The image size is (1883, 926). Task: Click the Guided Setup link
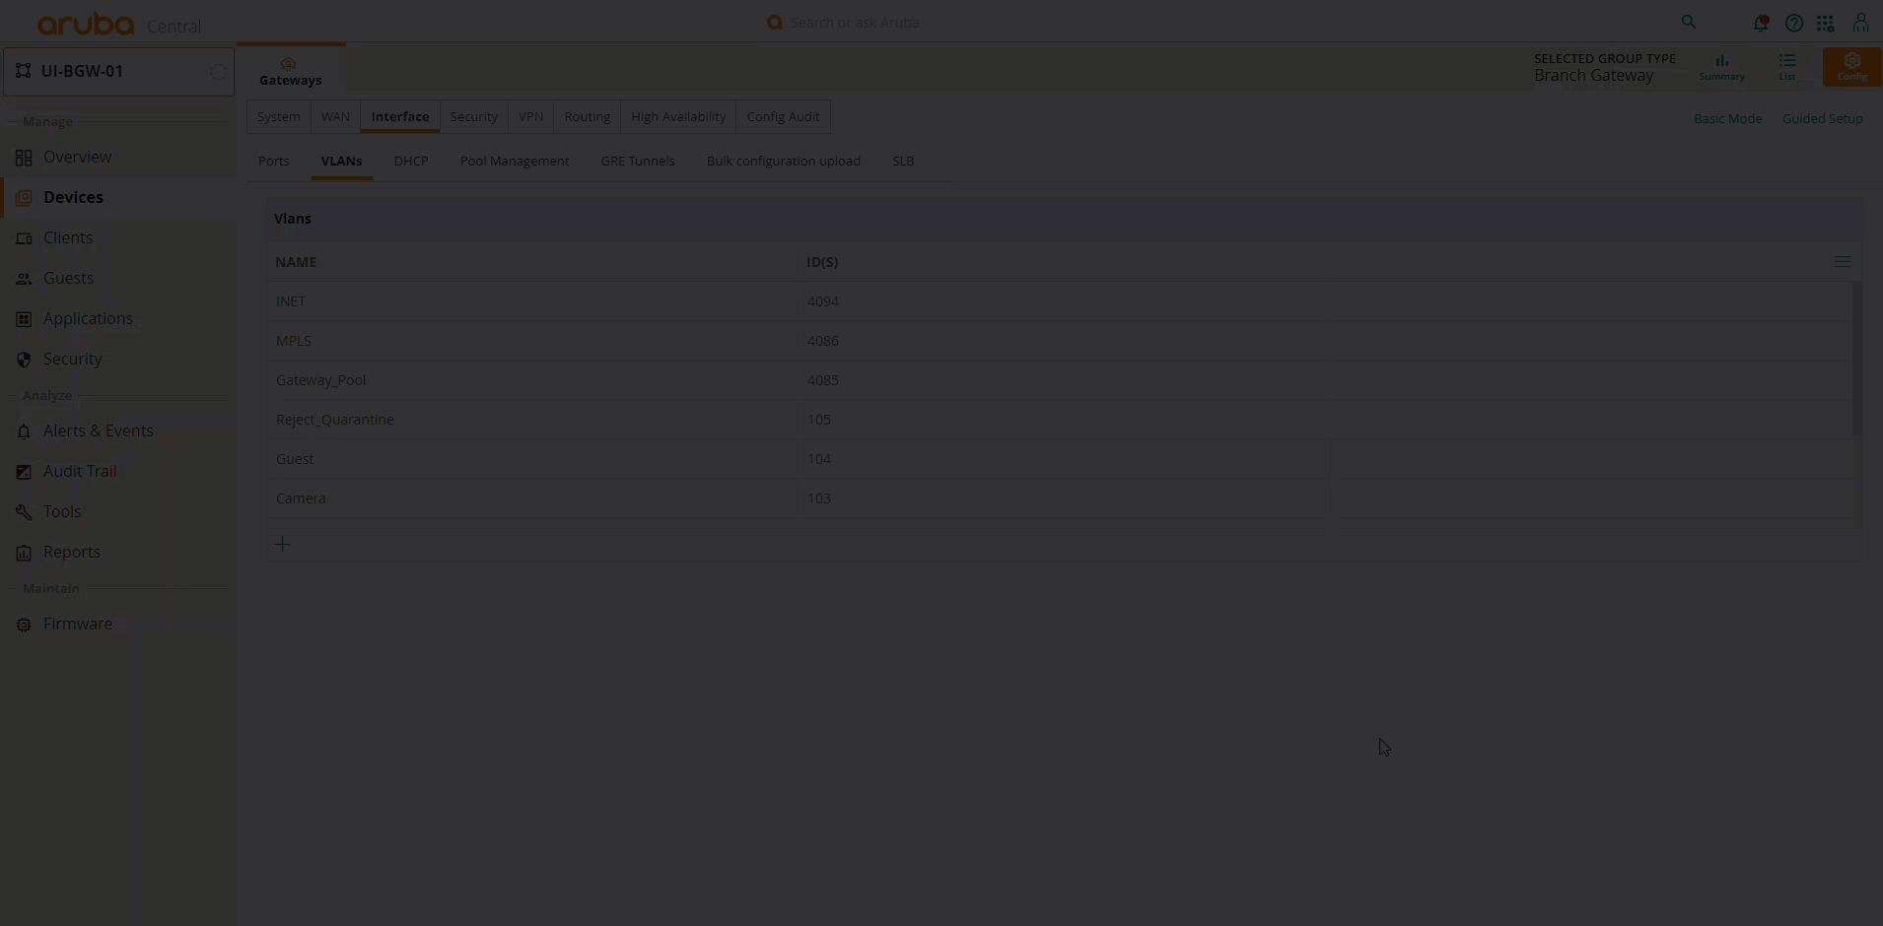[1822, 119]
